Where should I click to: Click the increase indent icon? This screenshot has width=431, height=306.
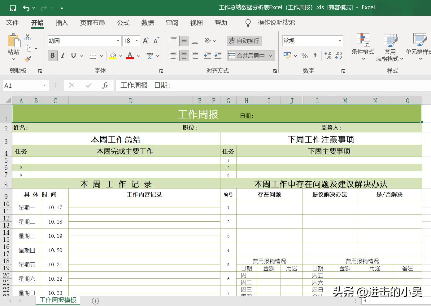[218, 55]
